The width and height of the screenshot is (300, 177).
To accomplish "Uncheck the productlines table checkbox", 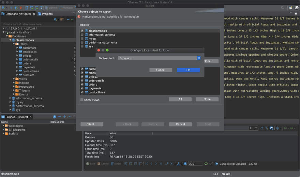I will click(x=82, y=92).
